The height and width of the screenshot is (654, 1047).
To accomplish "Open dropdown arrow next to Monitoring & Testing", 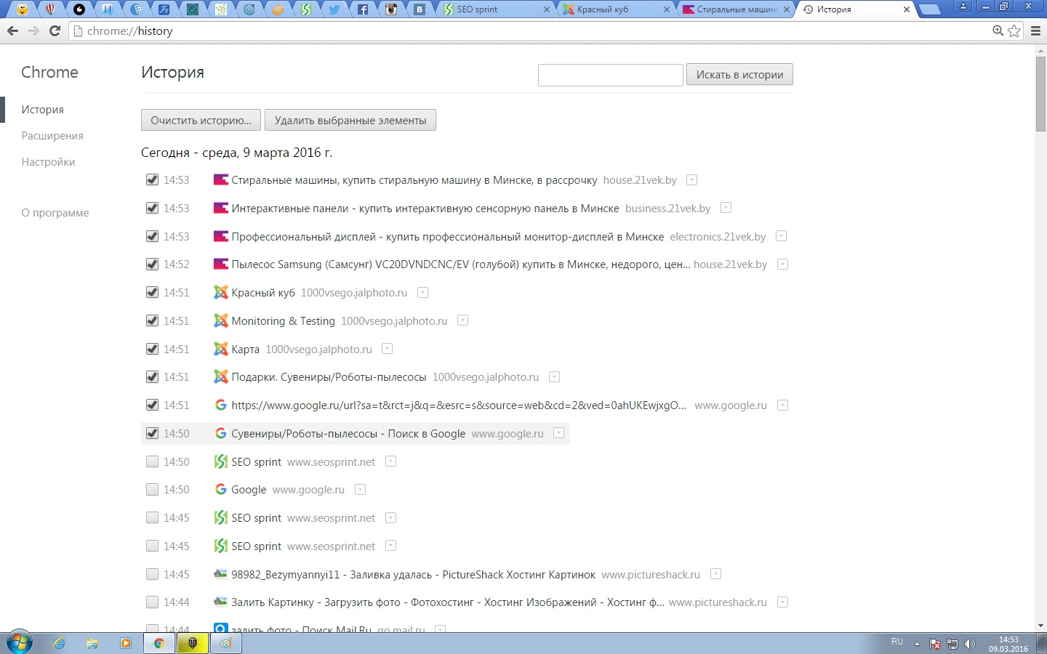I will [x=462, y=320].
